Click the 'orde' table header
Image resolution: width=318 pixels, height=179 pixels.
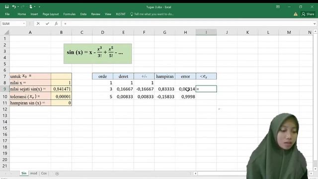click(103, 76)
